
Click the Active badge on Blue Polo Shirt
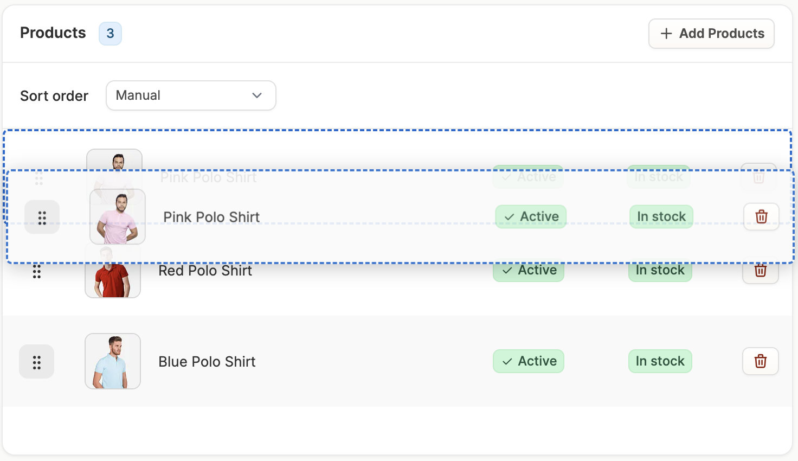(529, 361)
